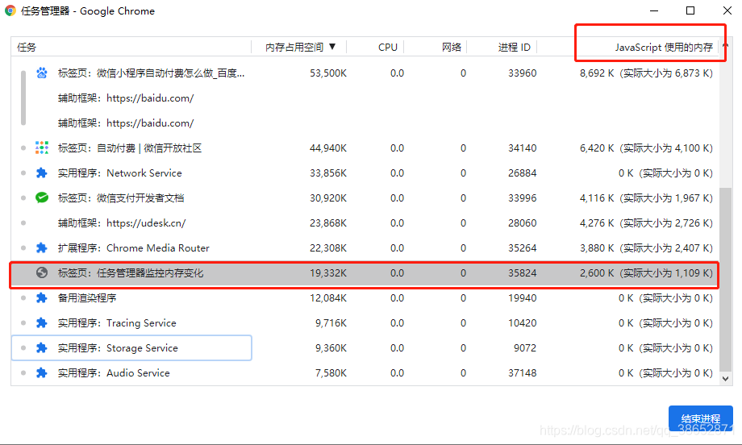Click JavaScript memory 6,420 K (实际大小为 4,100 K)

coord(646,148)
